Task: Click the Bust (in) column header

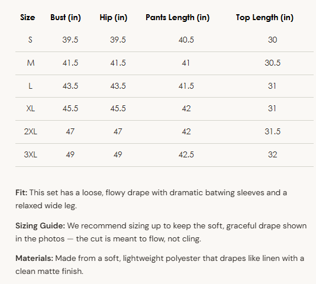Action: click(x=66, y=18)
